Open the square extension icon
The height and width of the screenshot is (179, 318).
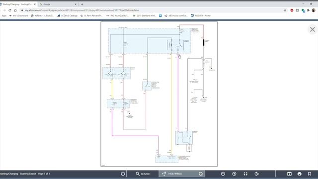pyautogui.click(x=297, y=10)
